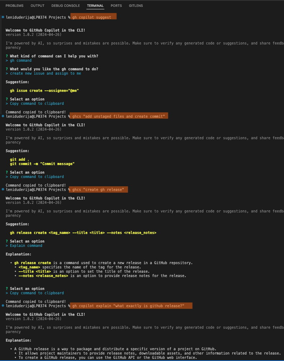Screen dimensions: 284x361
Task: Select the DEBUG CONSOLE tab
Action: click(x=65, y=5)
